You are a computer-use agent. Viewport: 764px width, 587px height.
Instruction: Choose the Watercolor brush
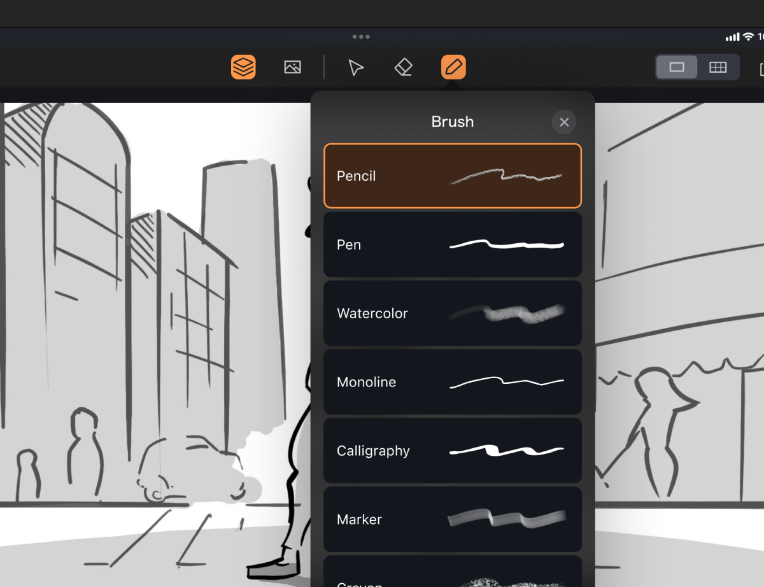[453, 313]
